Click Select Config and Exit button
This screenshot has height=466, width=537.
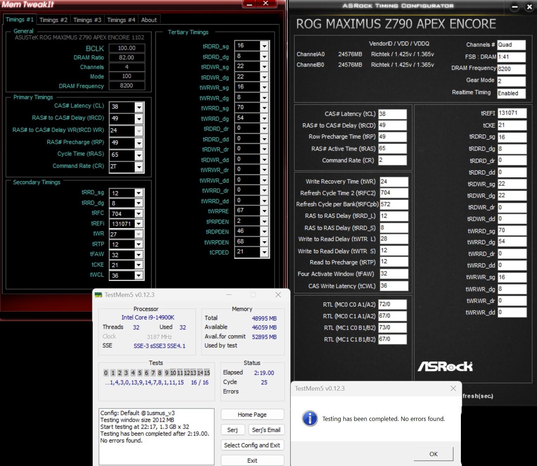pos(252,445)
